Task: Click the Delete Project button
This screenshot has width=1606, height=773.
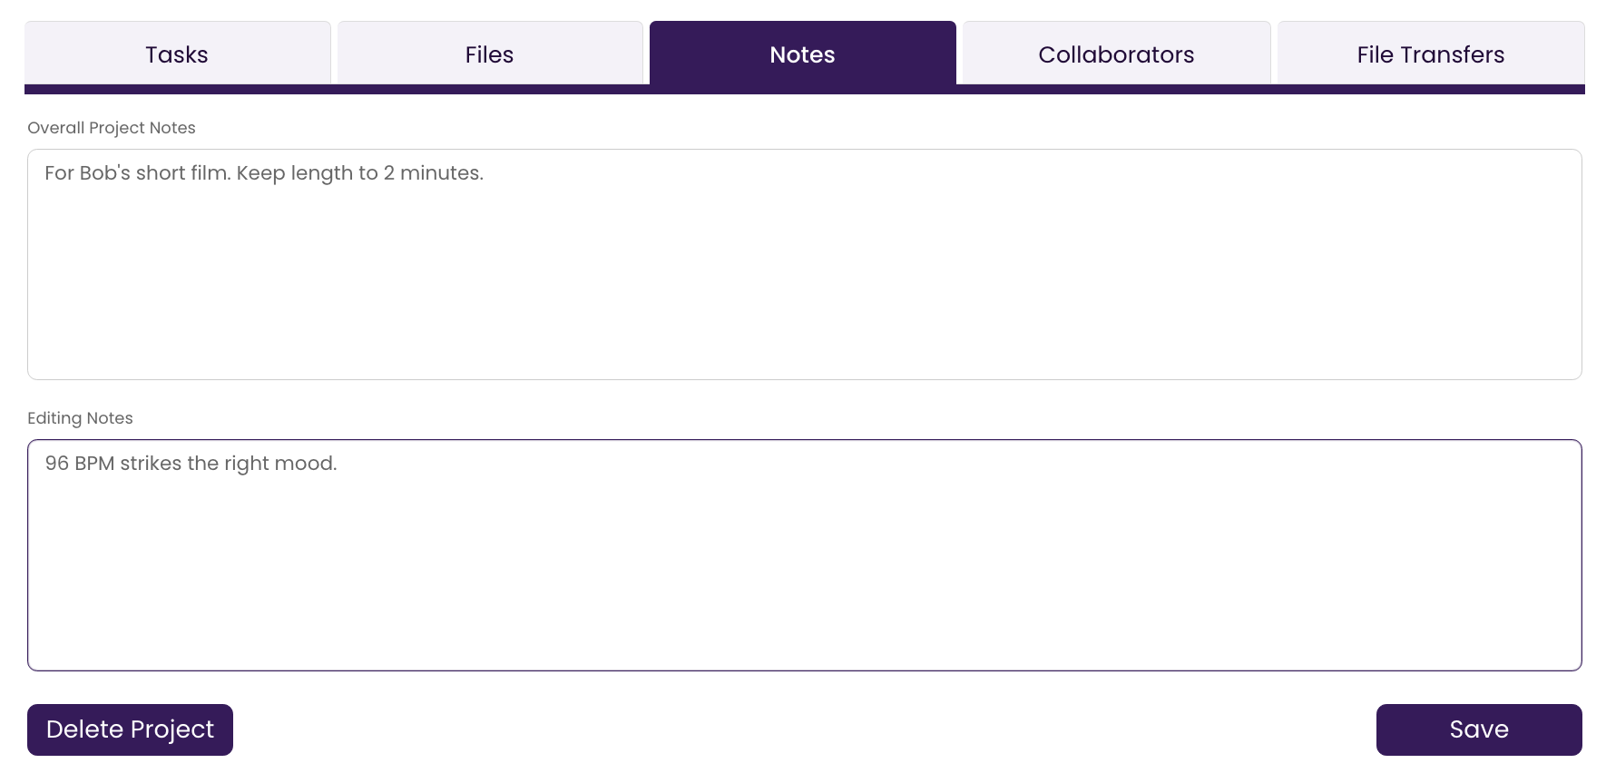Action: tap(130, 729)
